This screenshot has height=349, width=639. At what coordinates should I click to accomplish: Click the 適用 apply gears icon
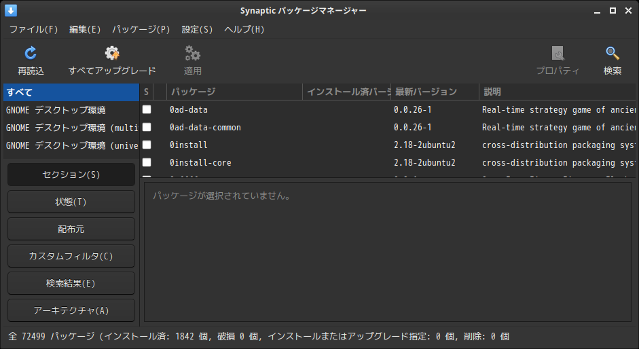click(x=192, y=53)
